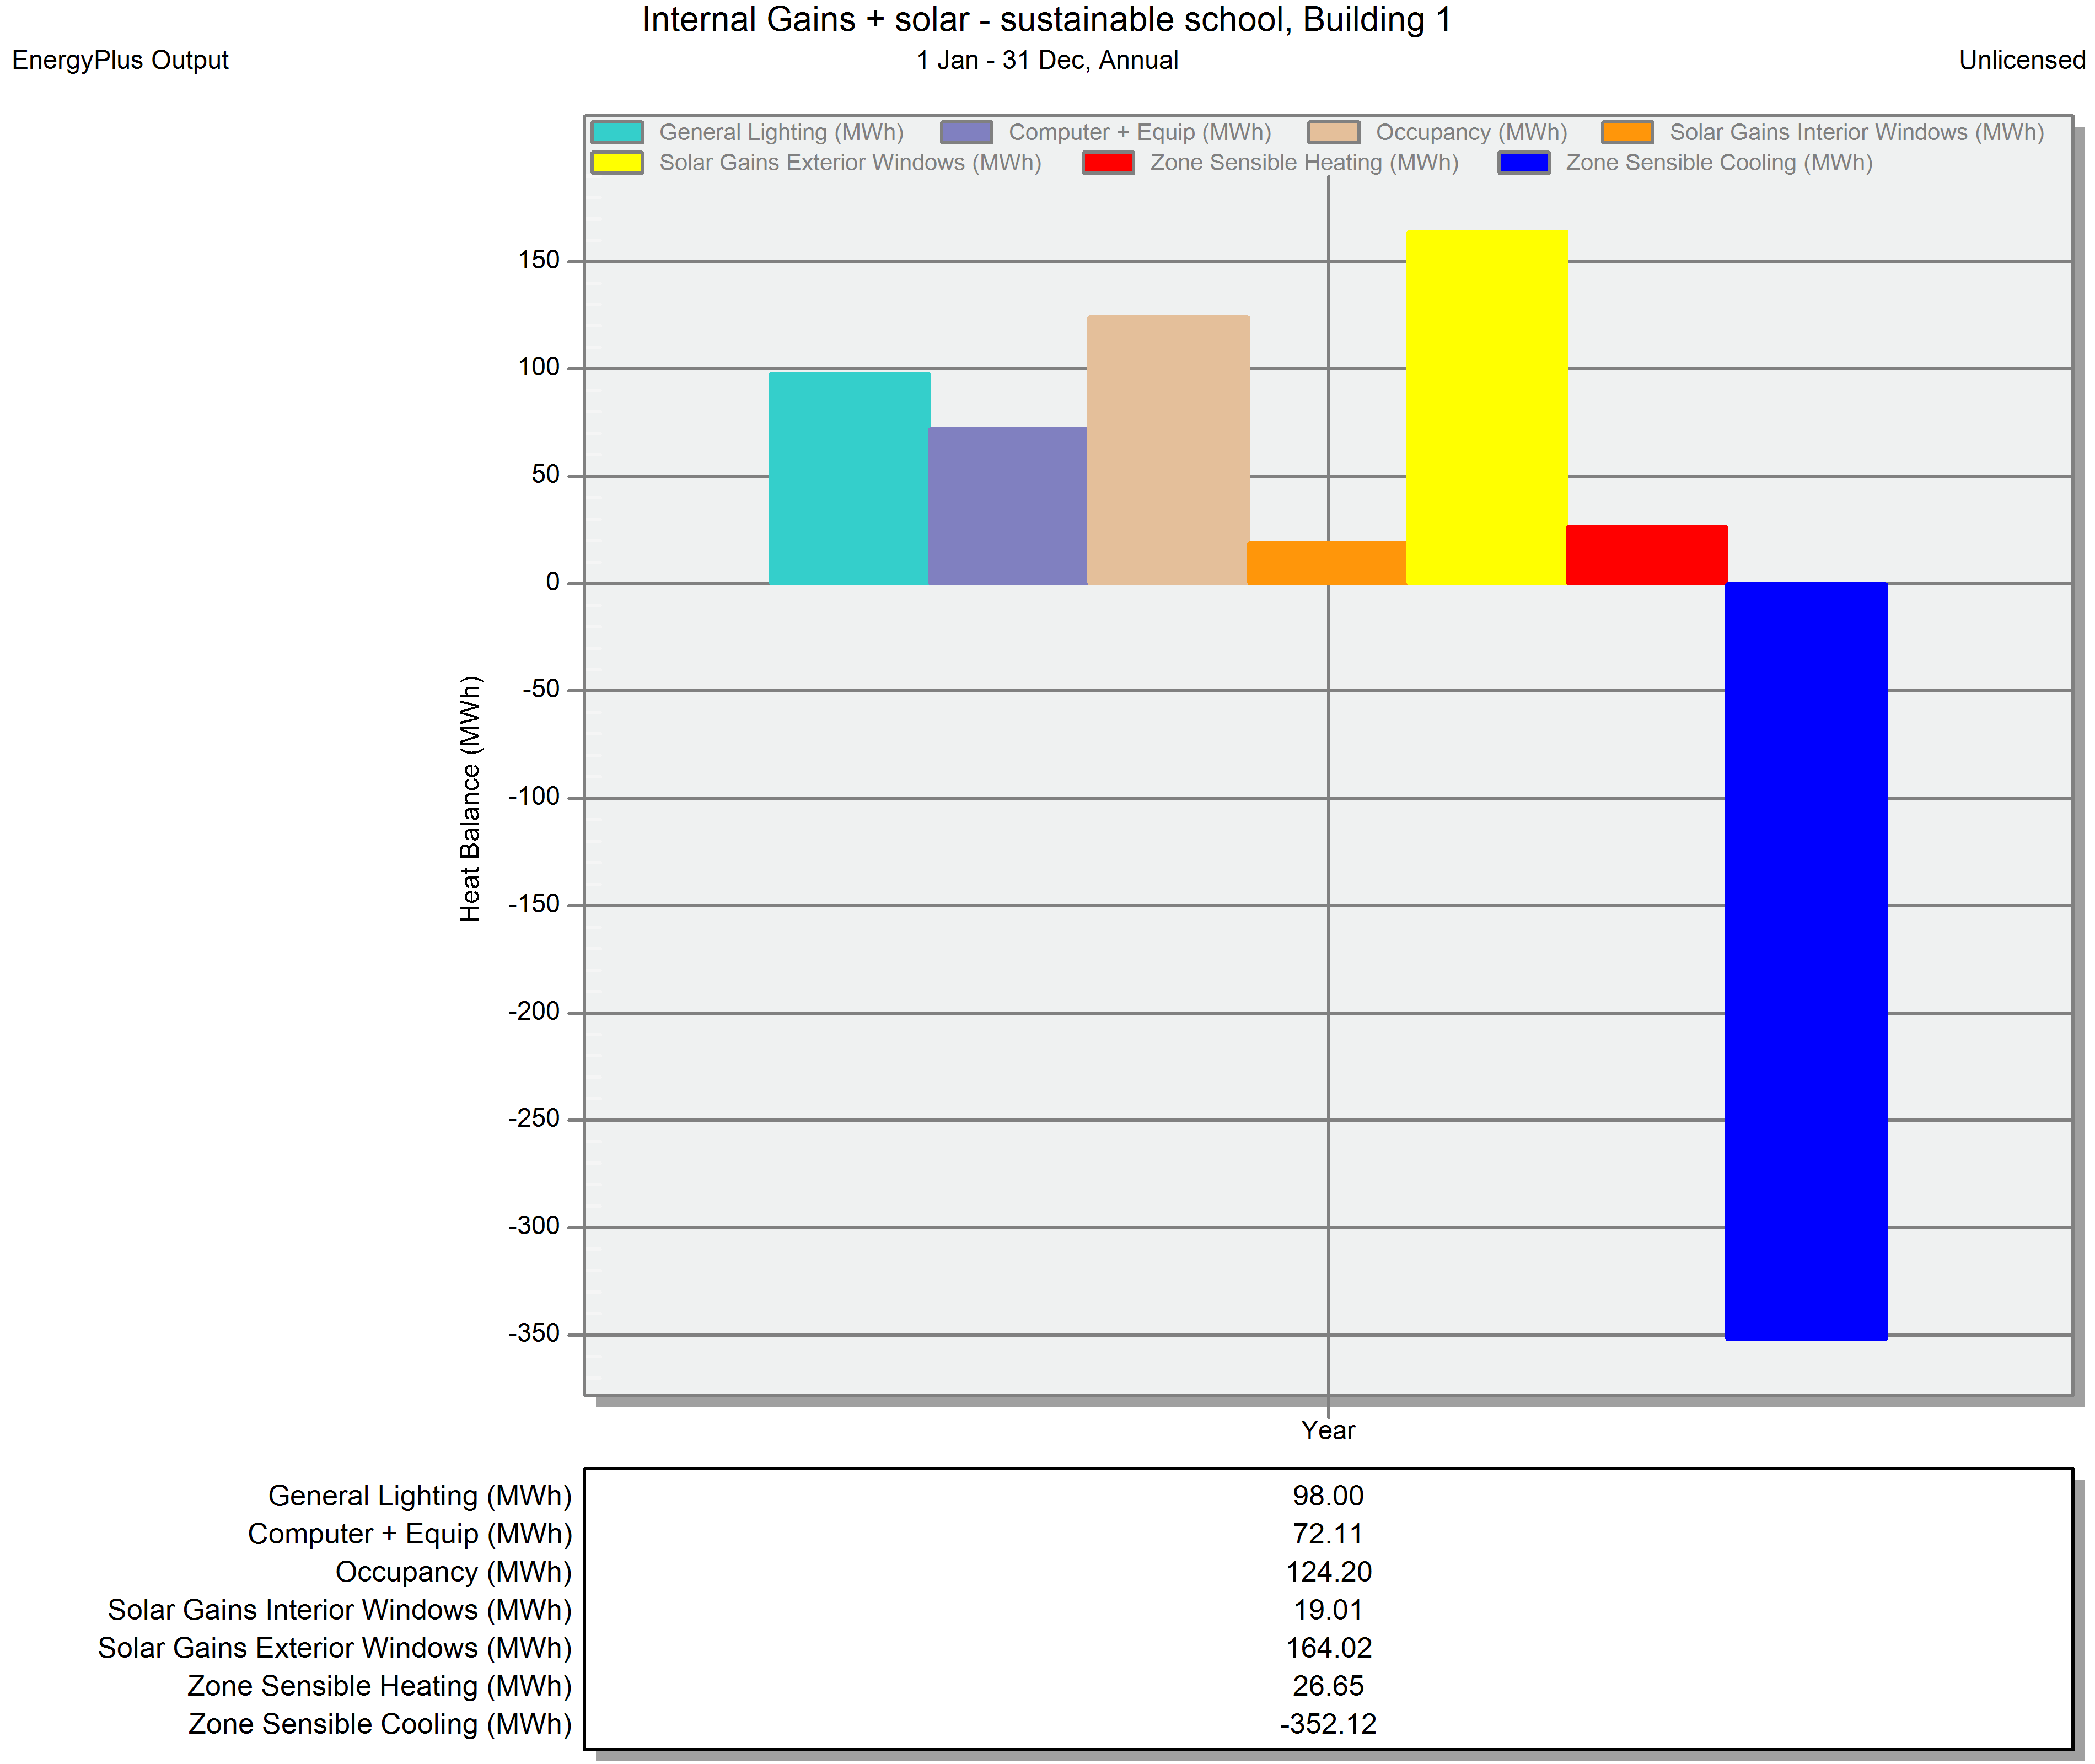Click the Unlicensed label
Screen dimensions: 2095x1764
(2022, 60)
